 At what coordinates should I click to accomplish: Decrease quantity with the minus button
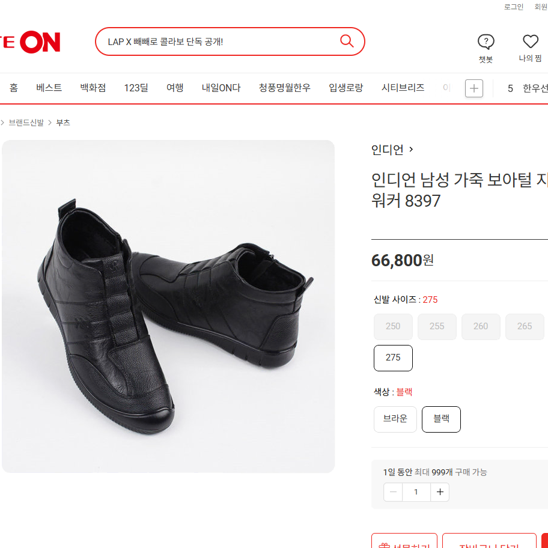(x=393, y=492)
